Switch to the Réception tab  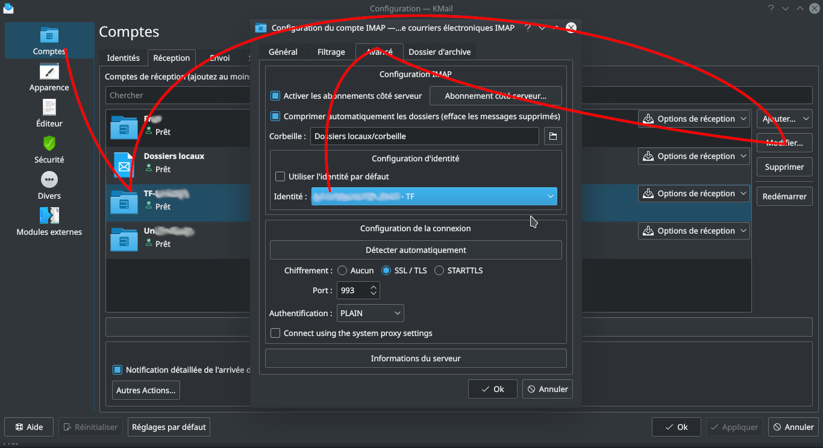point(172,58)
